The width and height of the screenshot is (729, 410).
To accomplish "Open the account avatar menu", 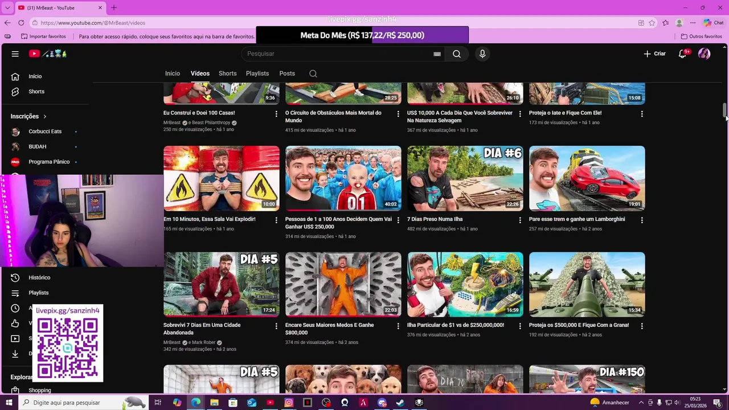I will pos(705,54).
